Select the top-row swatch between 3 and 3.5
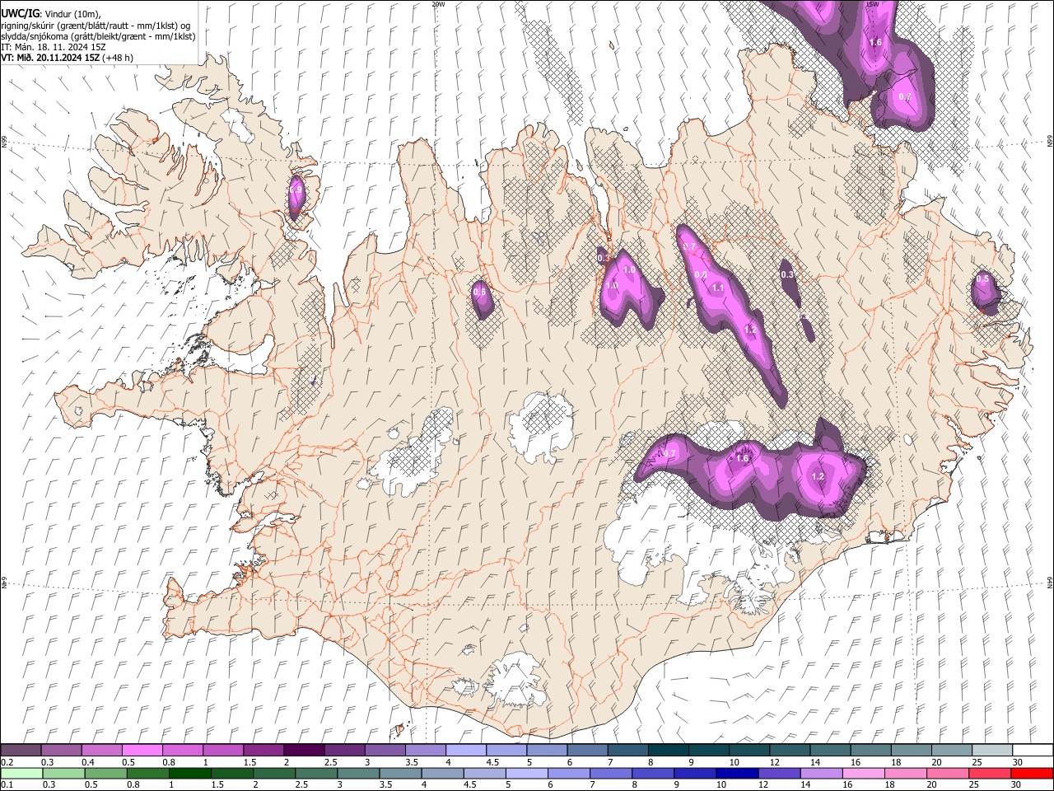Image resolution: width=1054 pixels, height=791 pixels. (x=385, y=751)
